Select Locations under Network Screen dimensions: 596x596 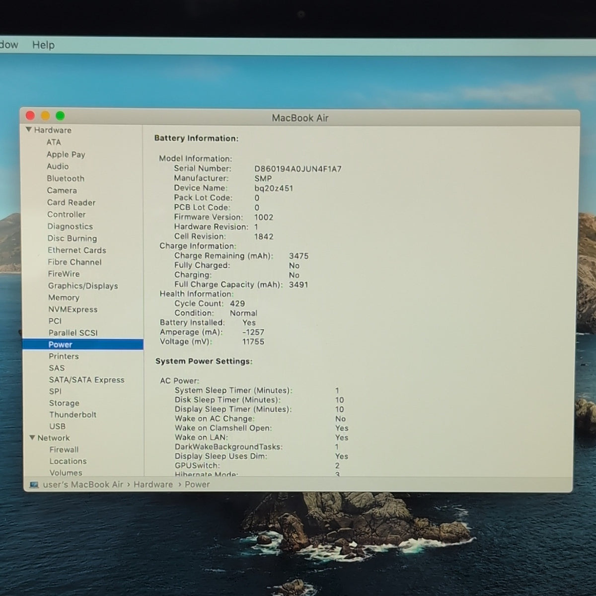coord(68,461)
